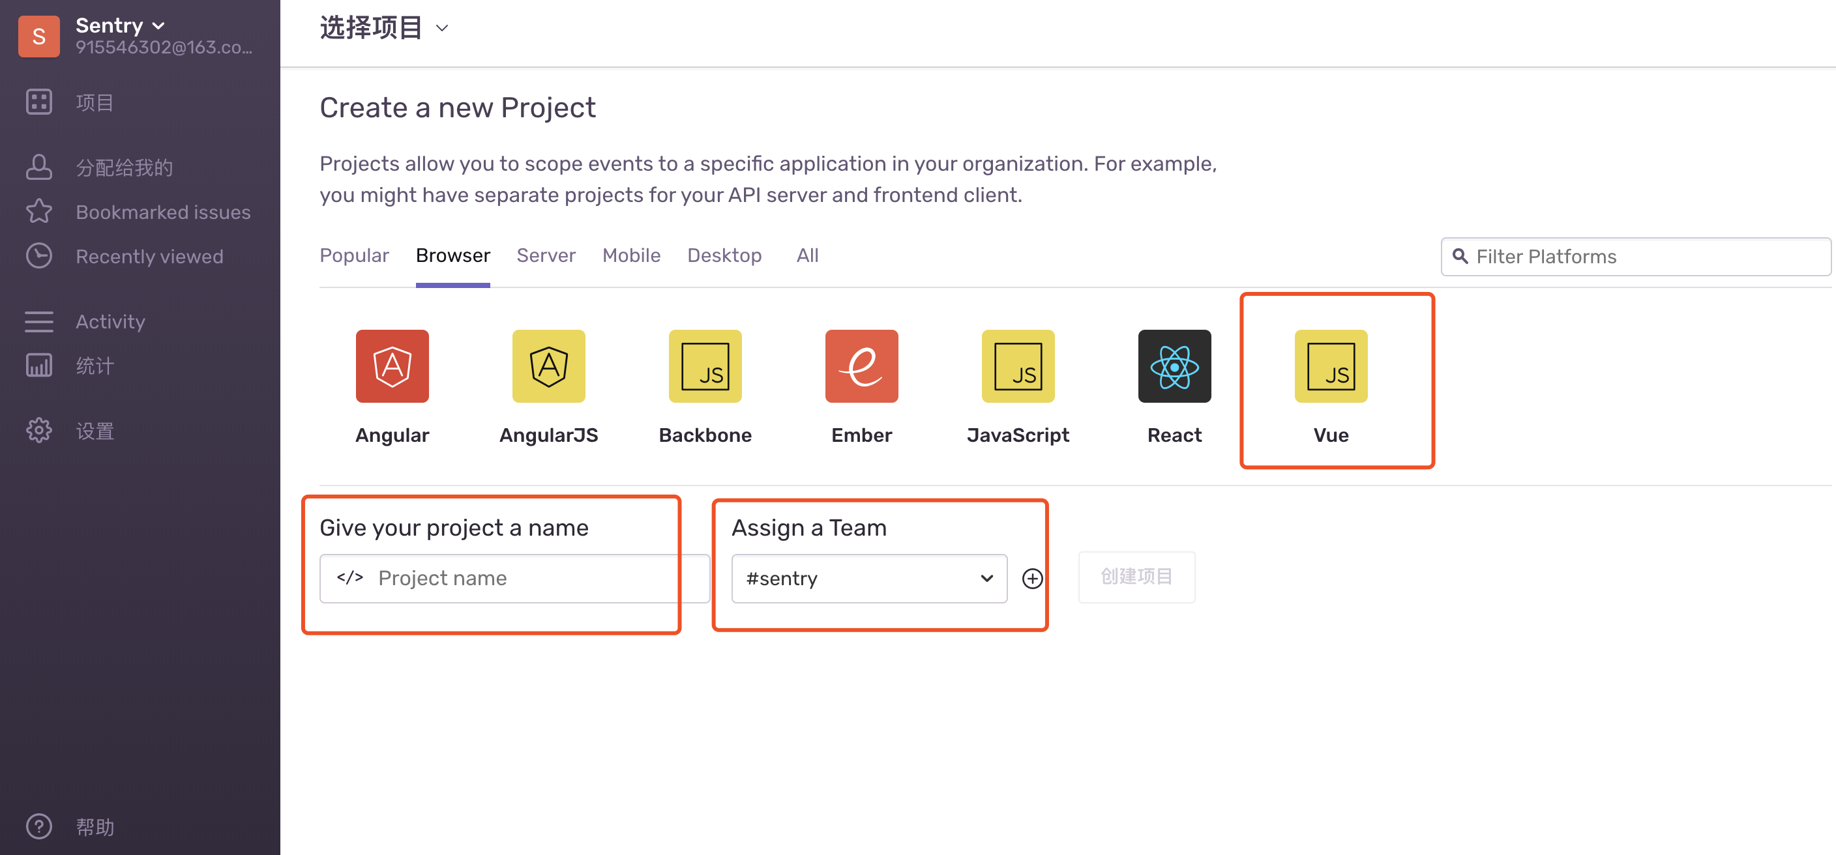Open 帮助 in the sidebar

tap(95, 827)
